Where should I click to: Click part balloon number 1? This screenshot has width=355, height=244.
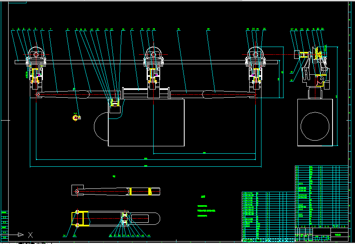pyautogui.click(x=13, y=29)
